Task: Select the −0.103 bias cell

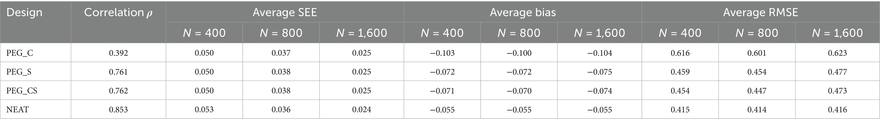Action: coord(442,53)
